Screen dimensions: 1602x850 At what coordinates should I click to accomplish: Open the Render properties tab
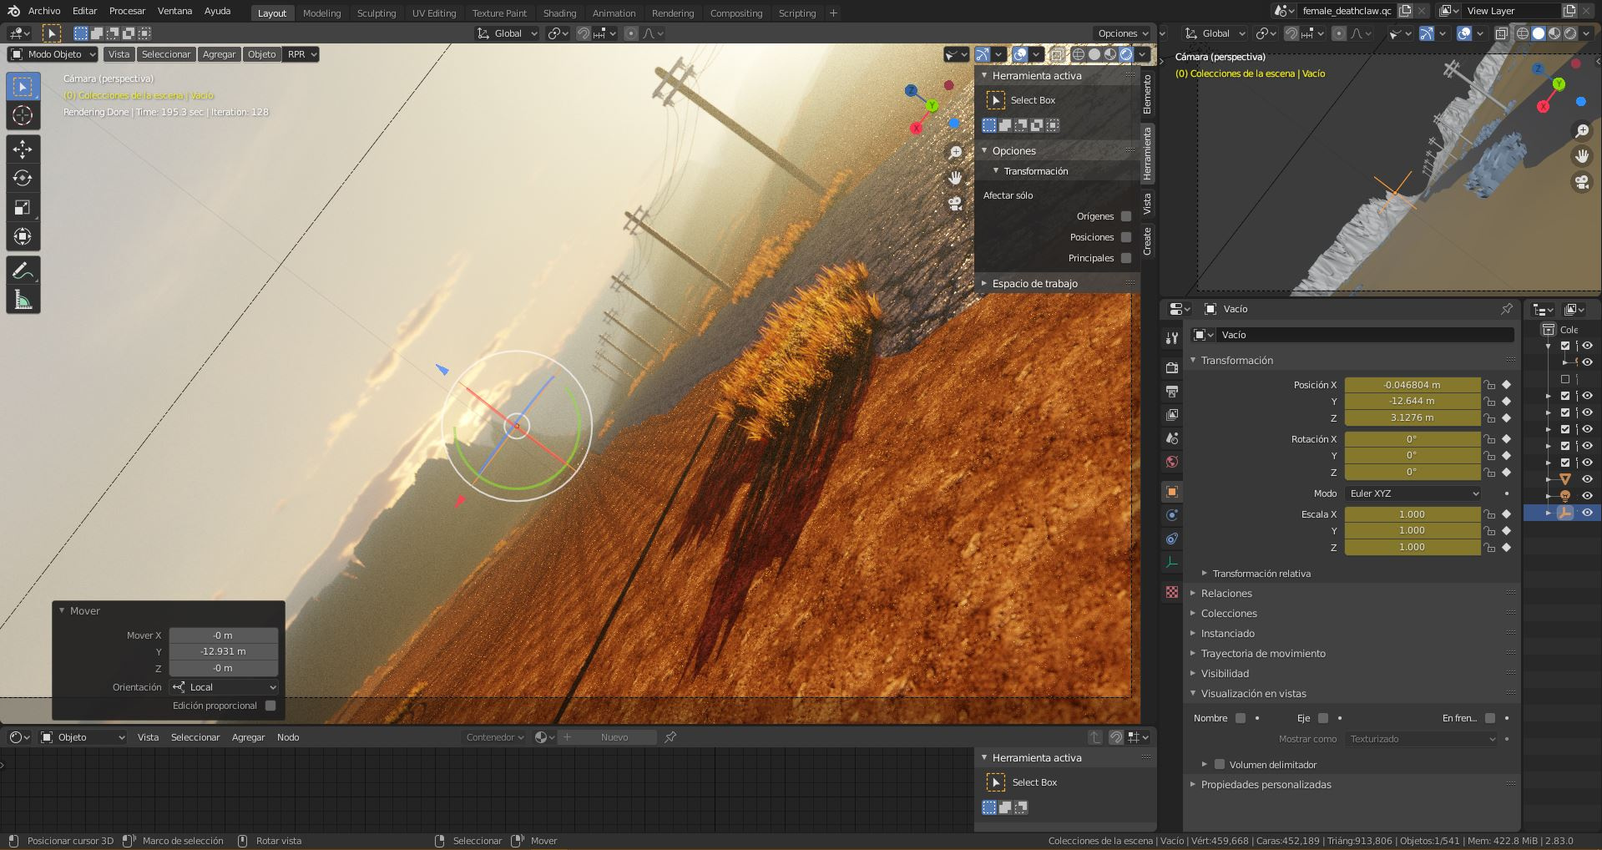pos(1172,368)
